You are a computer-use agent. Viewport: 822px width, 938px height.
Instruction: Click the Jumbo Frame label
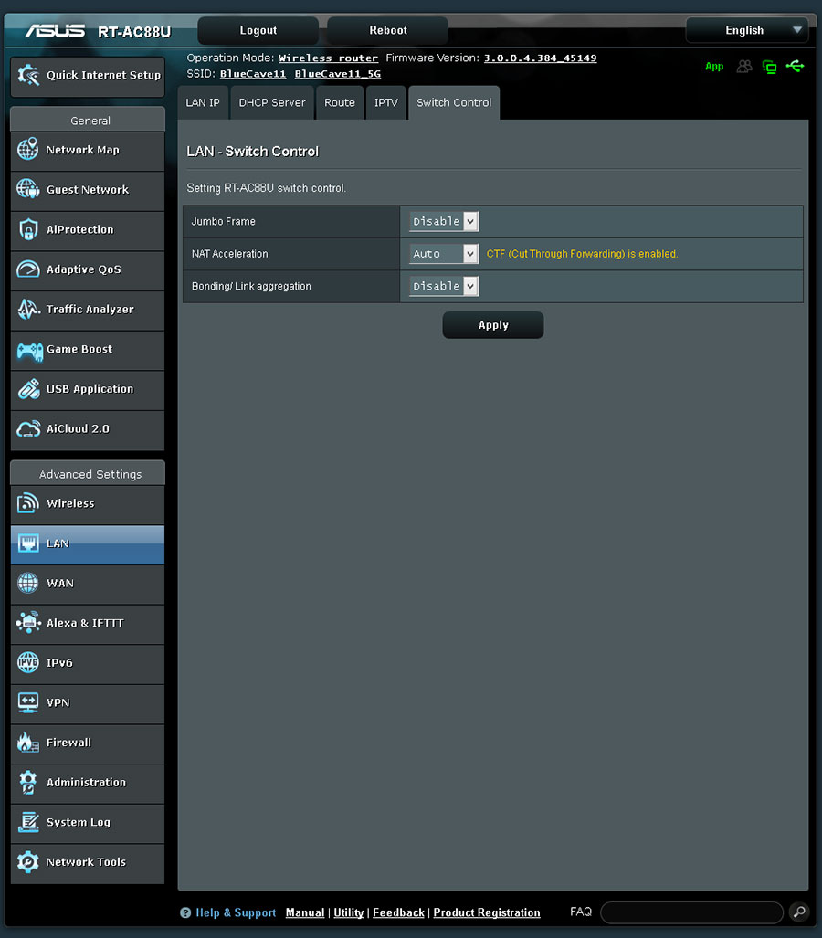pos(223,221)
